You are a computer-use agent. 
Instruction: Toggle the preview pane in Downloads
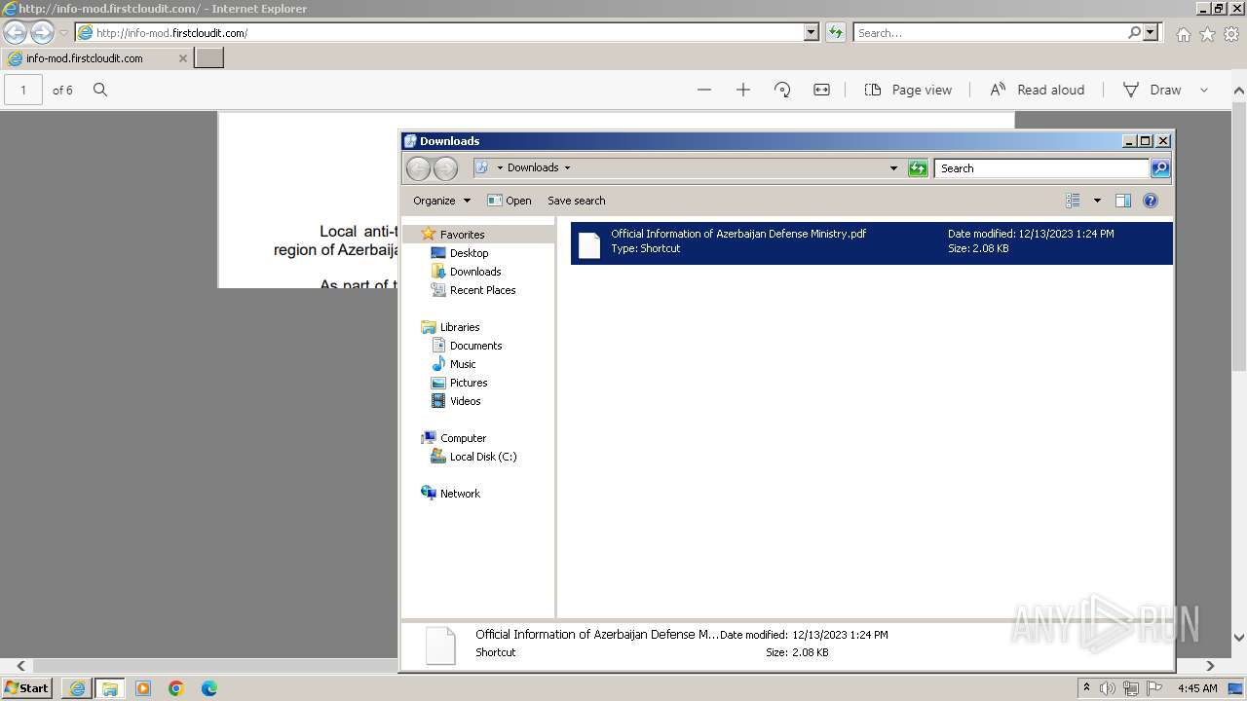click(x=1123, y=201)
